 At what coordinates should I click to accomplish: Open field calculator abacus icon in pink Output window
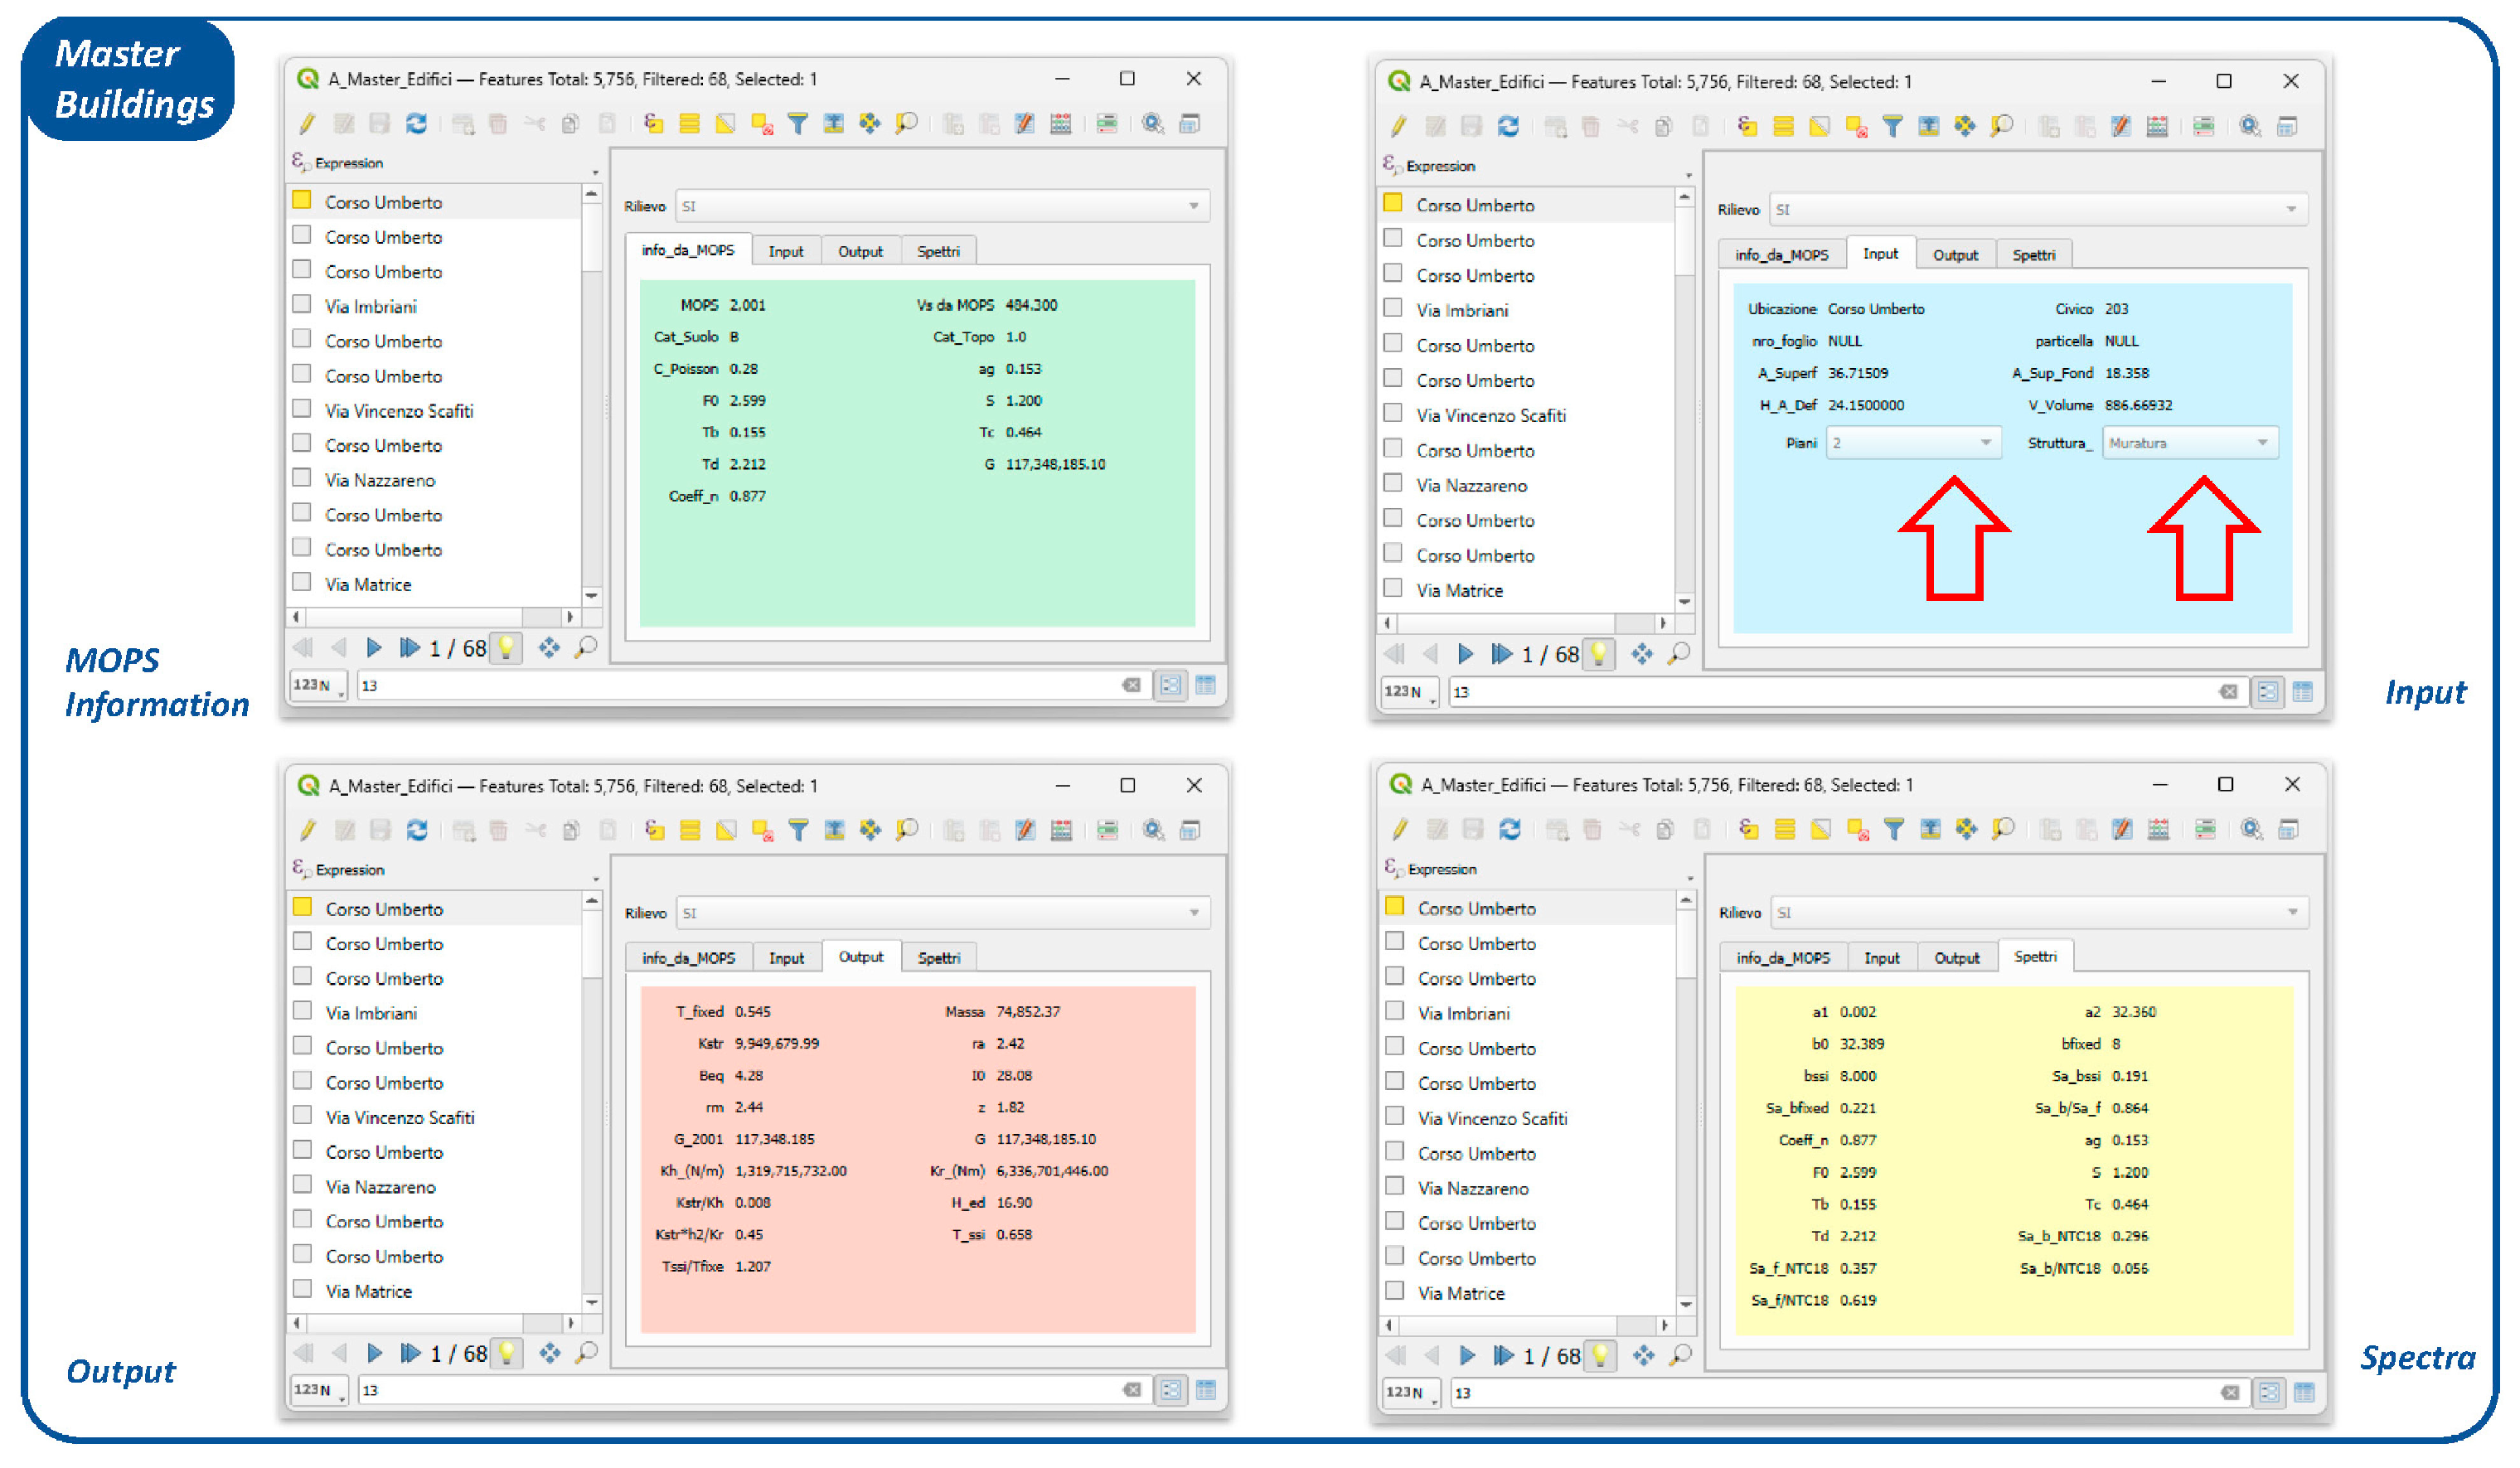click(1061, 830)
